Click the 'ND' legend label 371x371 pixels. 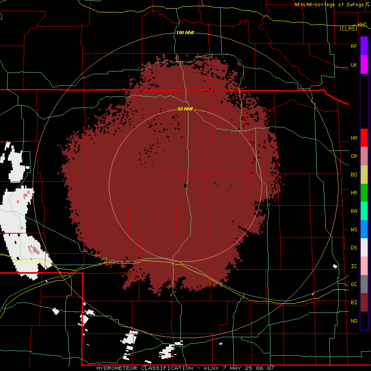[x=354, y=321]
